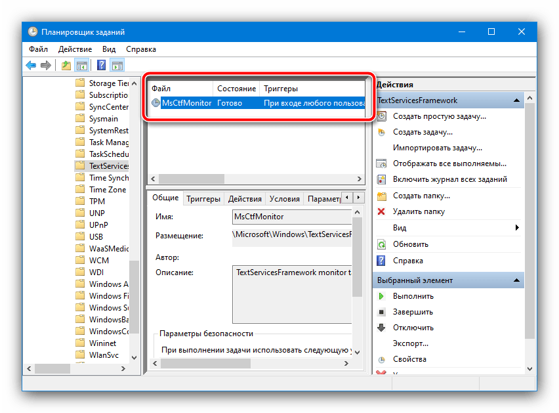Click the Создать папку folder icon
Viewport: 559px width, 413px height.
point(381,196)
